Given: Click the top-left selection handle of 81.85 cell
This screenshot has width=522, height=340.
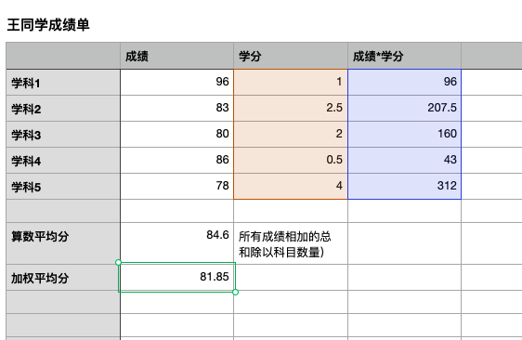Looking at the screenshot, I should [118, 262].
